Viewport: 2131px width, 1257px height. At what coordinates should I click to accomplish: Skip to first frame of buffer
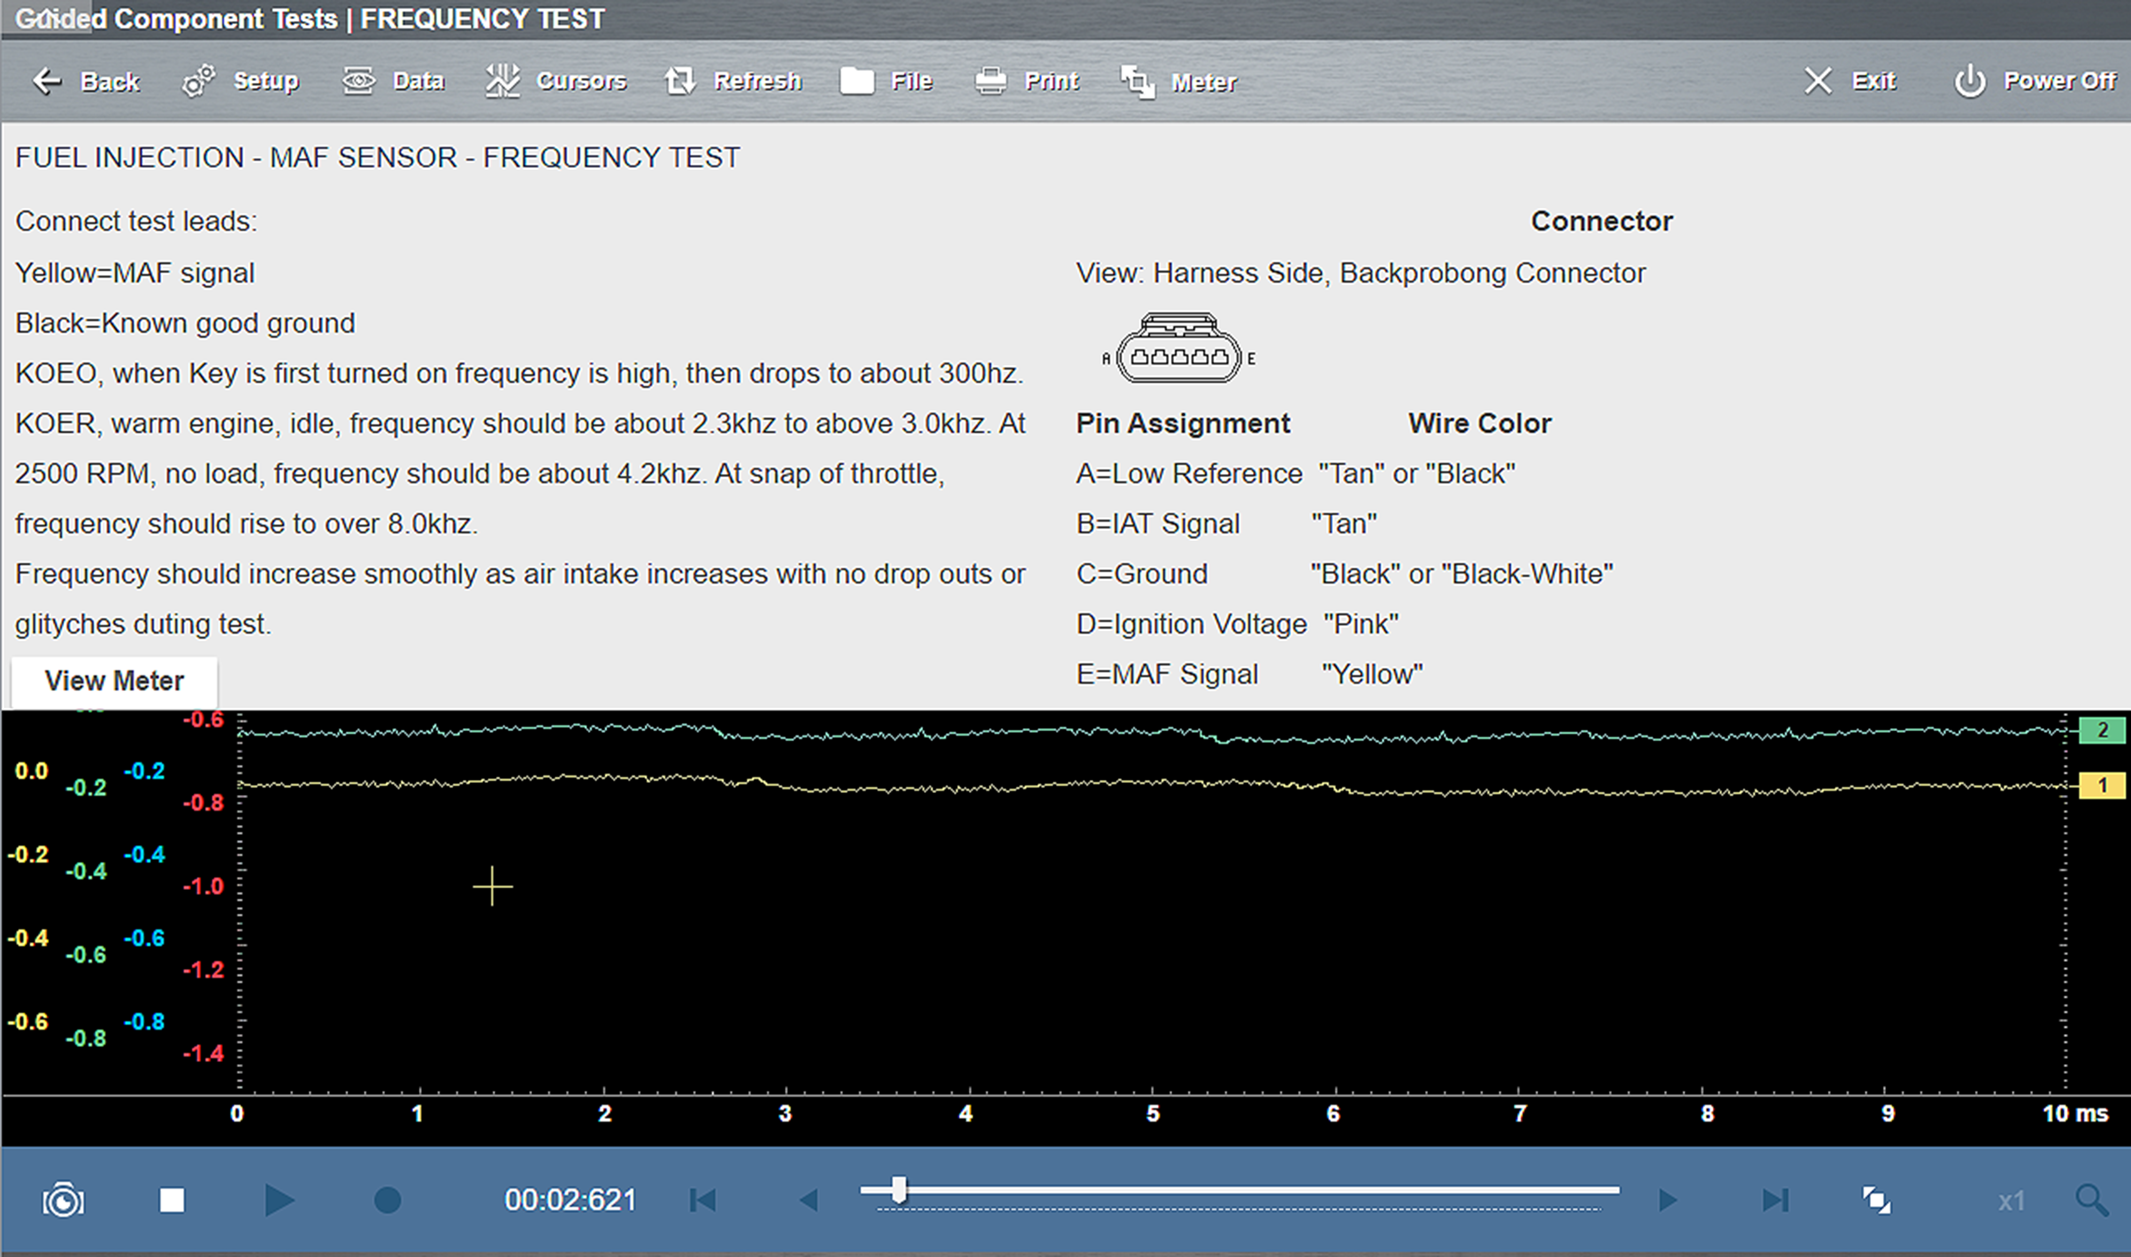tap(703, 1200)
